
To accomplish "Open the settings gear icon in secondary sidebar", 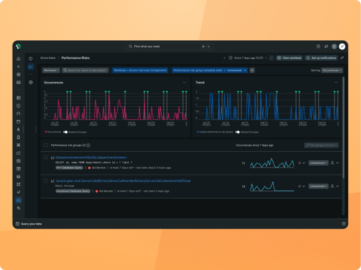I will point(31,82).
